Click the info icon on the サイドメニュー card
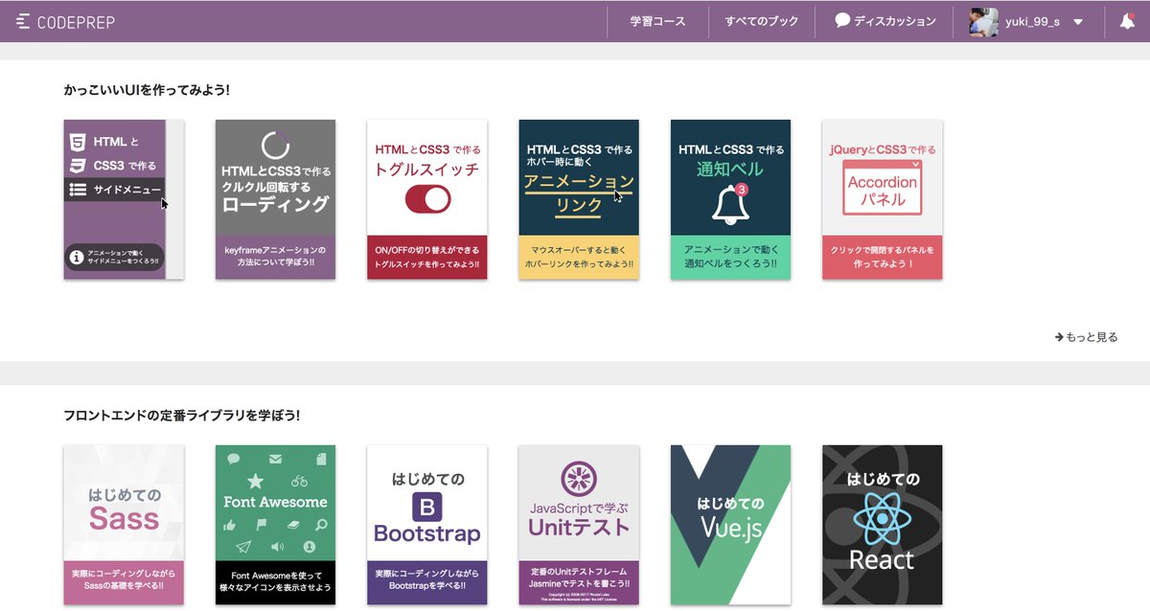The width and height of the screenshot is (1150, 611). click(x=76, y=256)
